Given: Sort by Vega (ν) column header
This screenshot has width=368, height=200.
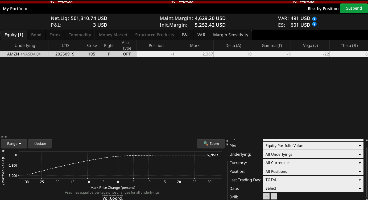Looking at the screenshot, I should pos(310,46).
